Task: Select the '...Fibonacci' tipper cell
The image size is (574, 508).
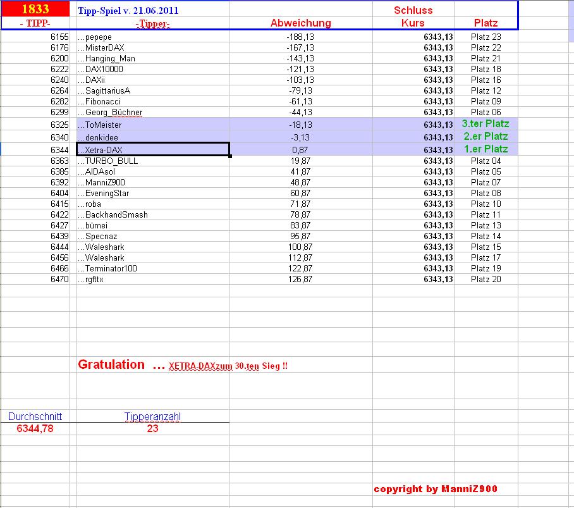Action: 152,101
